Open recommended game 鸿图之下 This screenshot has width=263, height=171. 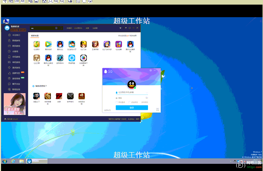[36, 96]
